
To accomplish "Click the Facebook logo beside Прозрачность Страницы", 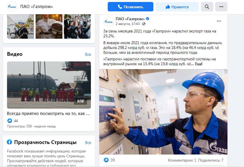I will [x=9, y=142].
